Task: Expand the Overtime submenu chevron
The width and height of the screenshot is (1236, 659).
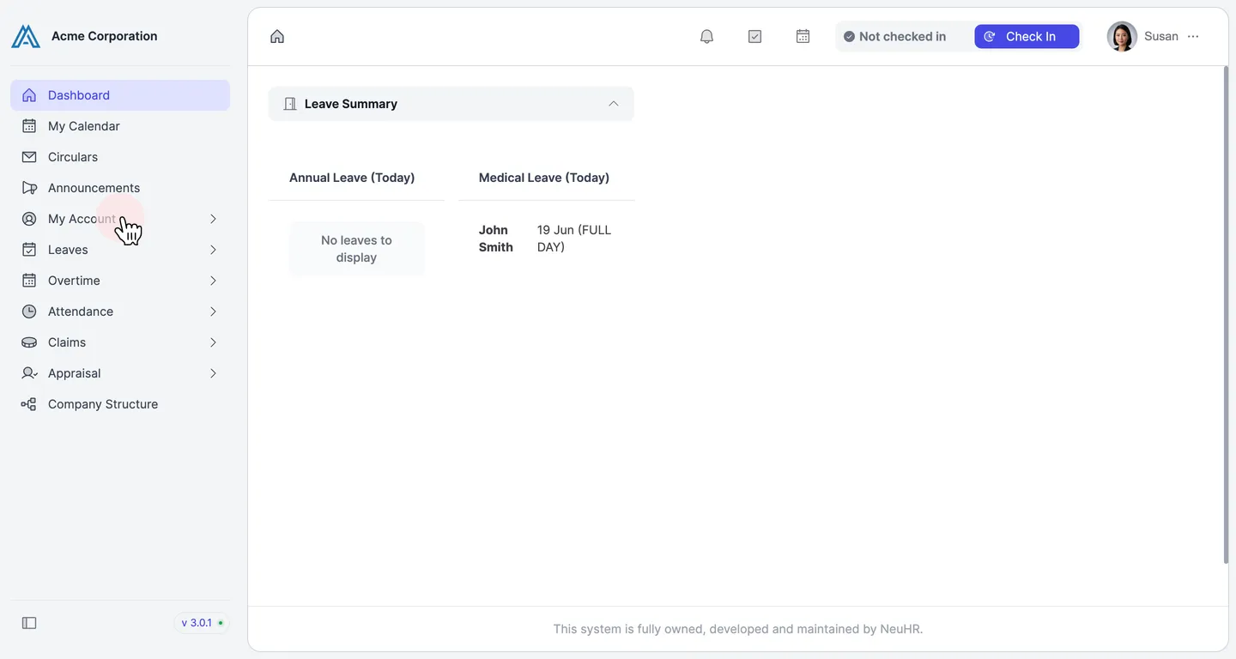Action: pos(213,281)
